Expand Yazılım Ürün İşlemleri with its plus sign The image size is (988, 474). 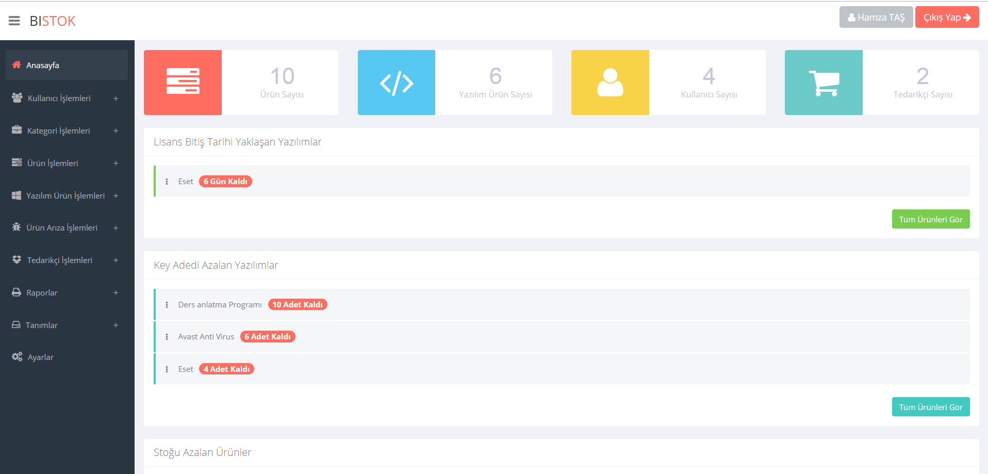116,196
